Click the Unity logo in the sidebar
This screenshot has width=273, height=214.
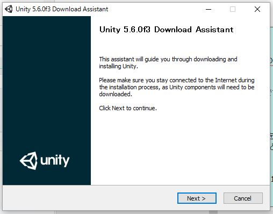pos(45,161)
